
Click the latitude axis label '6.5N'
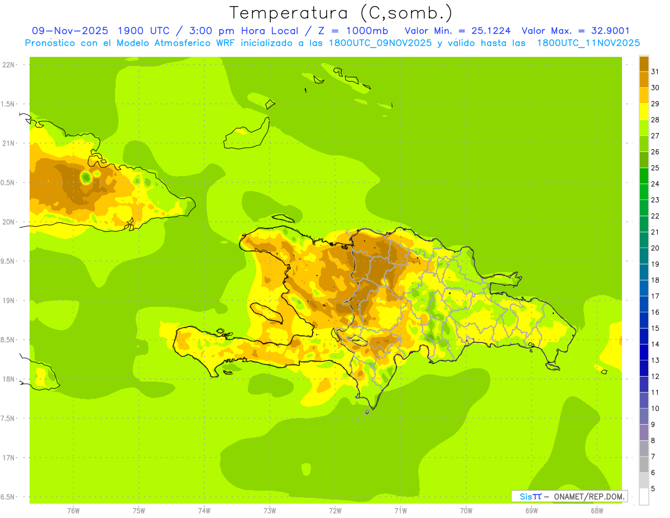(9, 497)
